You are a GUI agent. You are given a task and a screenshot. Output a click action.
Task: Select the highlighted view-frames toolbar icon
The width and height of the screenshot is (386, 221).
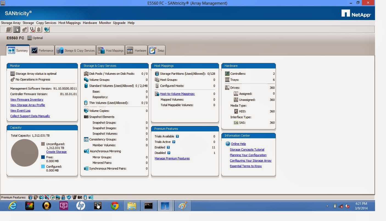(16, 29)
